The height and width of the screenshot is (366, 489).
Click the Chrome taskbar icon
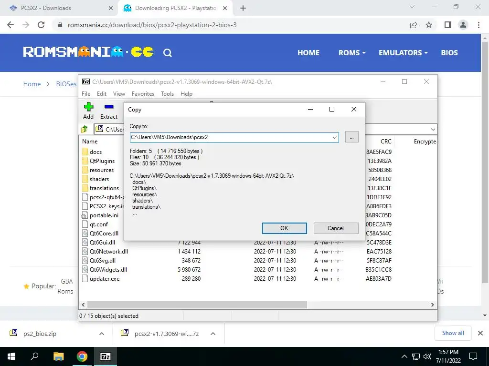coord(82,356)
